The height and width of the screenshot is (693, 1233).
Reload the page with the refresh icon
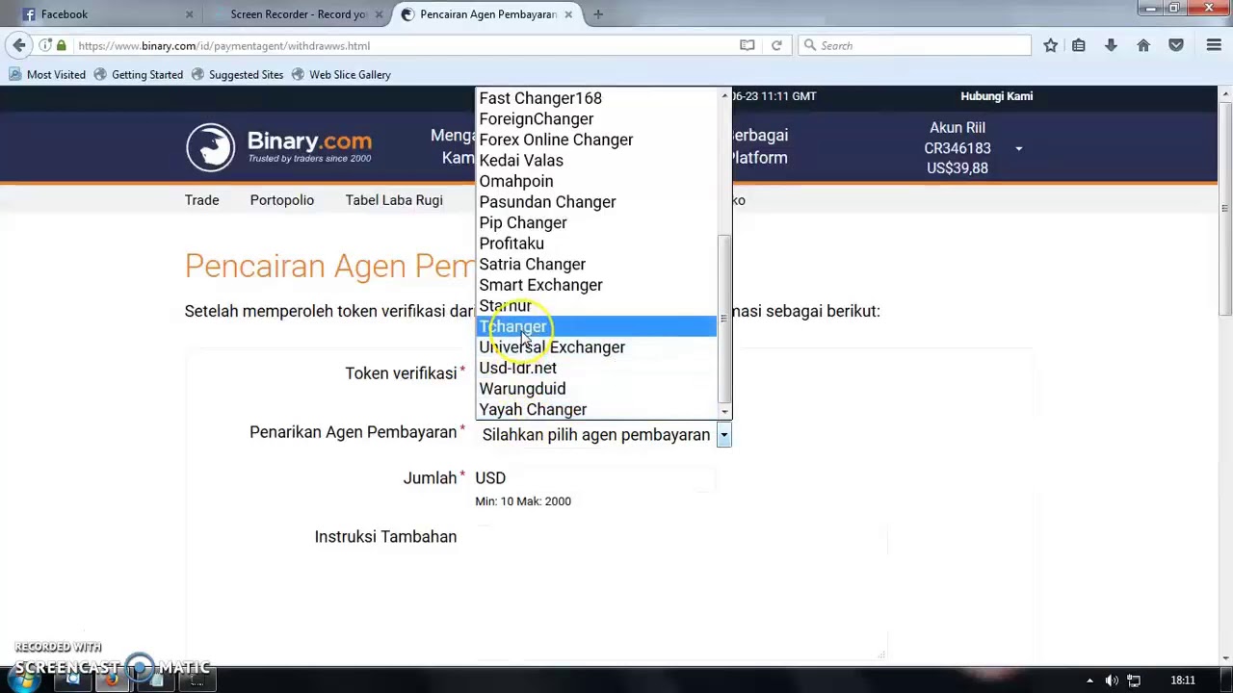(x=776, y=45)
